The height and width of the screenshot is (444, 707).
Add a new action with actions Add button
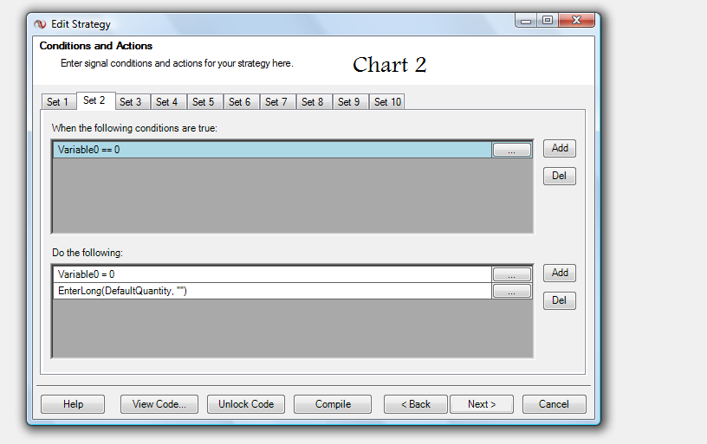560,273
